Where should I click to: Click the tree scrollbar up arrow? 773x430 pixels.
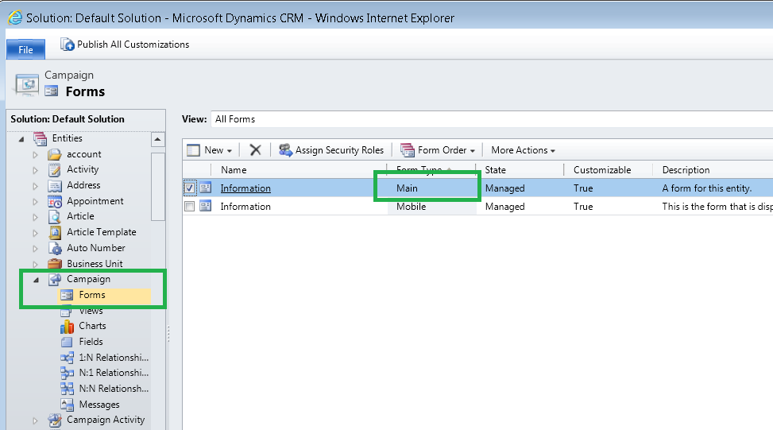tap(158, 140)
